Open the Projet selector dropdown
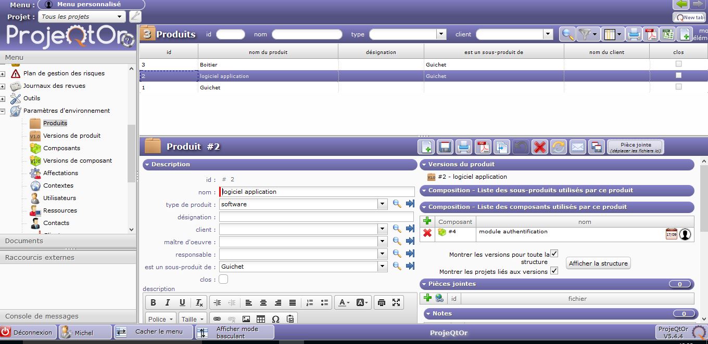 click(x=120, y=17)
